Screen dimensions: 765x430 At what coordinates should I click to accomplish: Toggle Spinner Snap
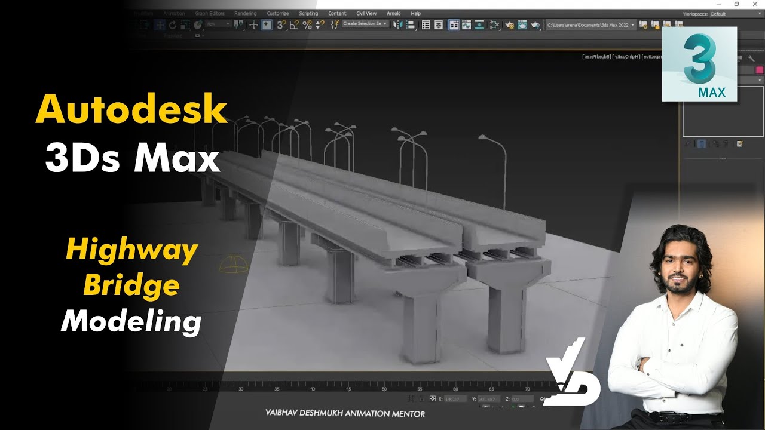(319, 25)
